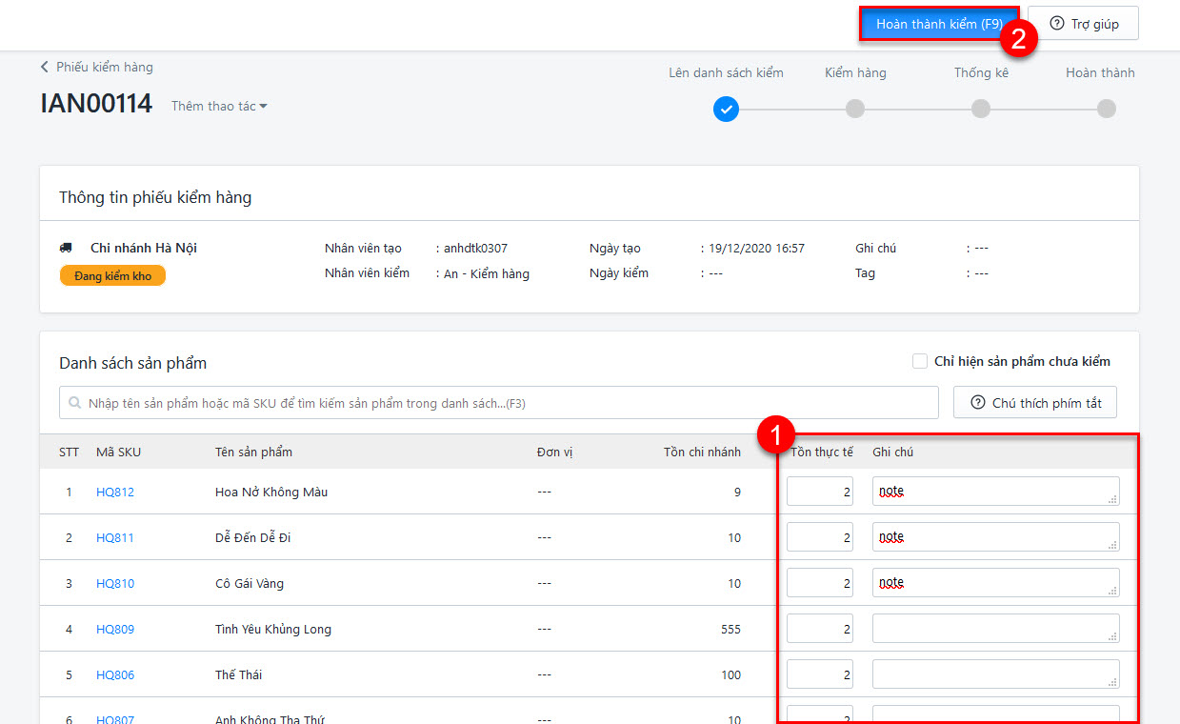The image size is (1180, 724).
Task: Expand the Thêm thao tác dropdown
Action: click(x=219, y=106)
